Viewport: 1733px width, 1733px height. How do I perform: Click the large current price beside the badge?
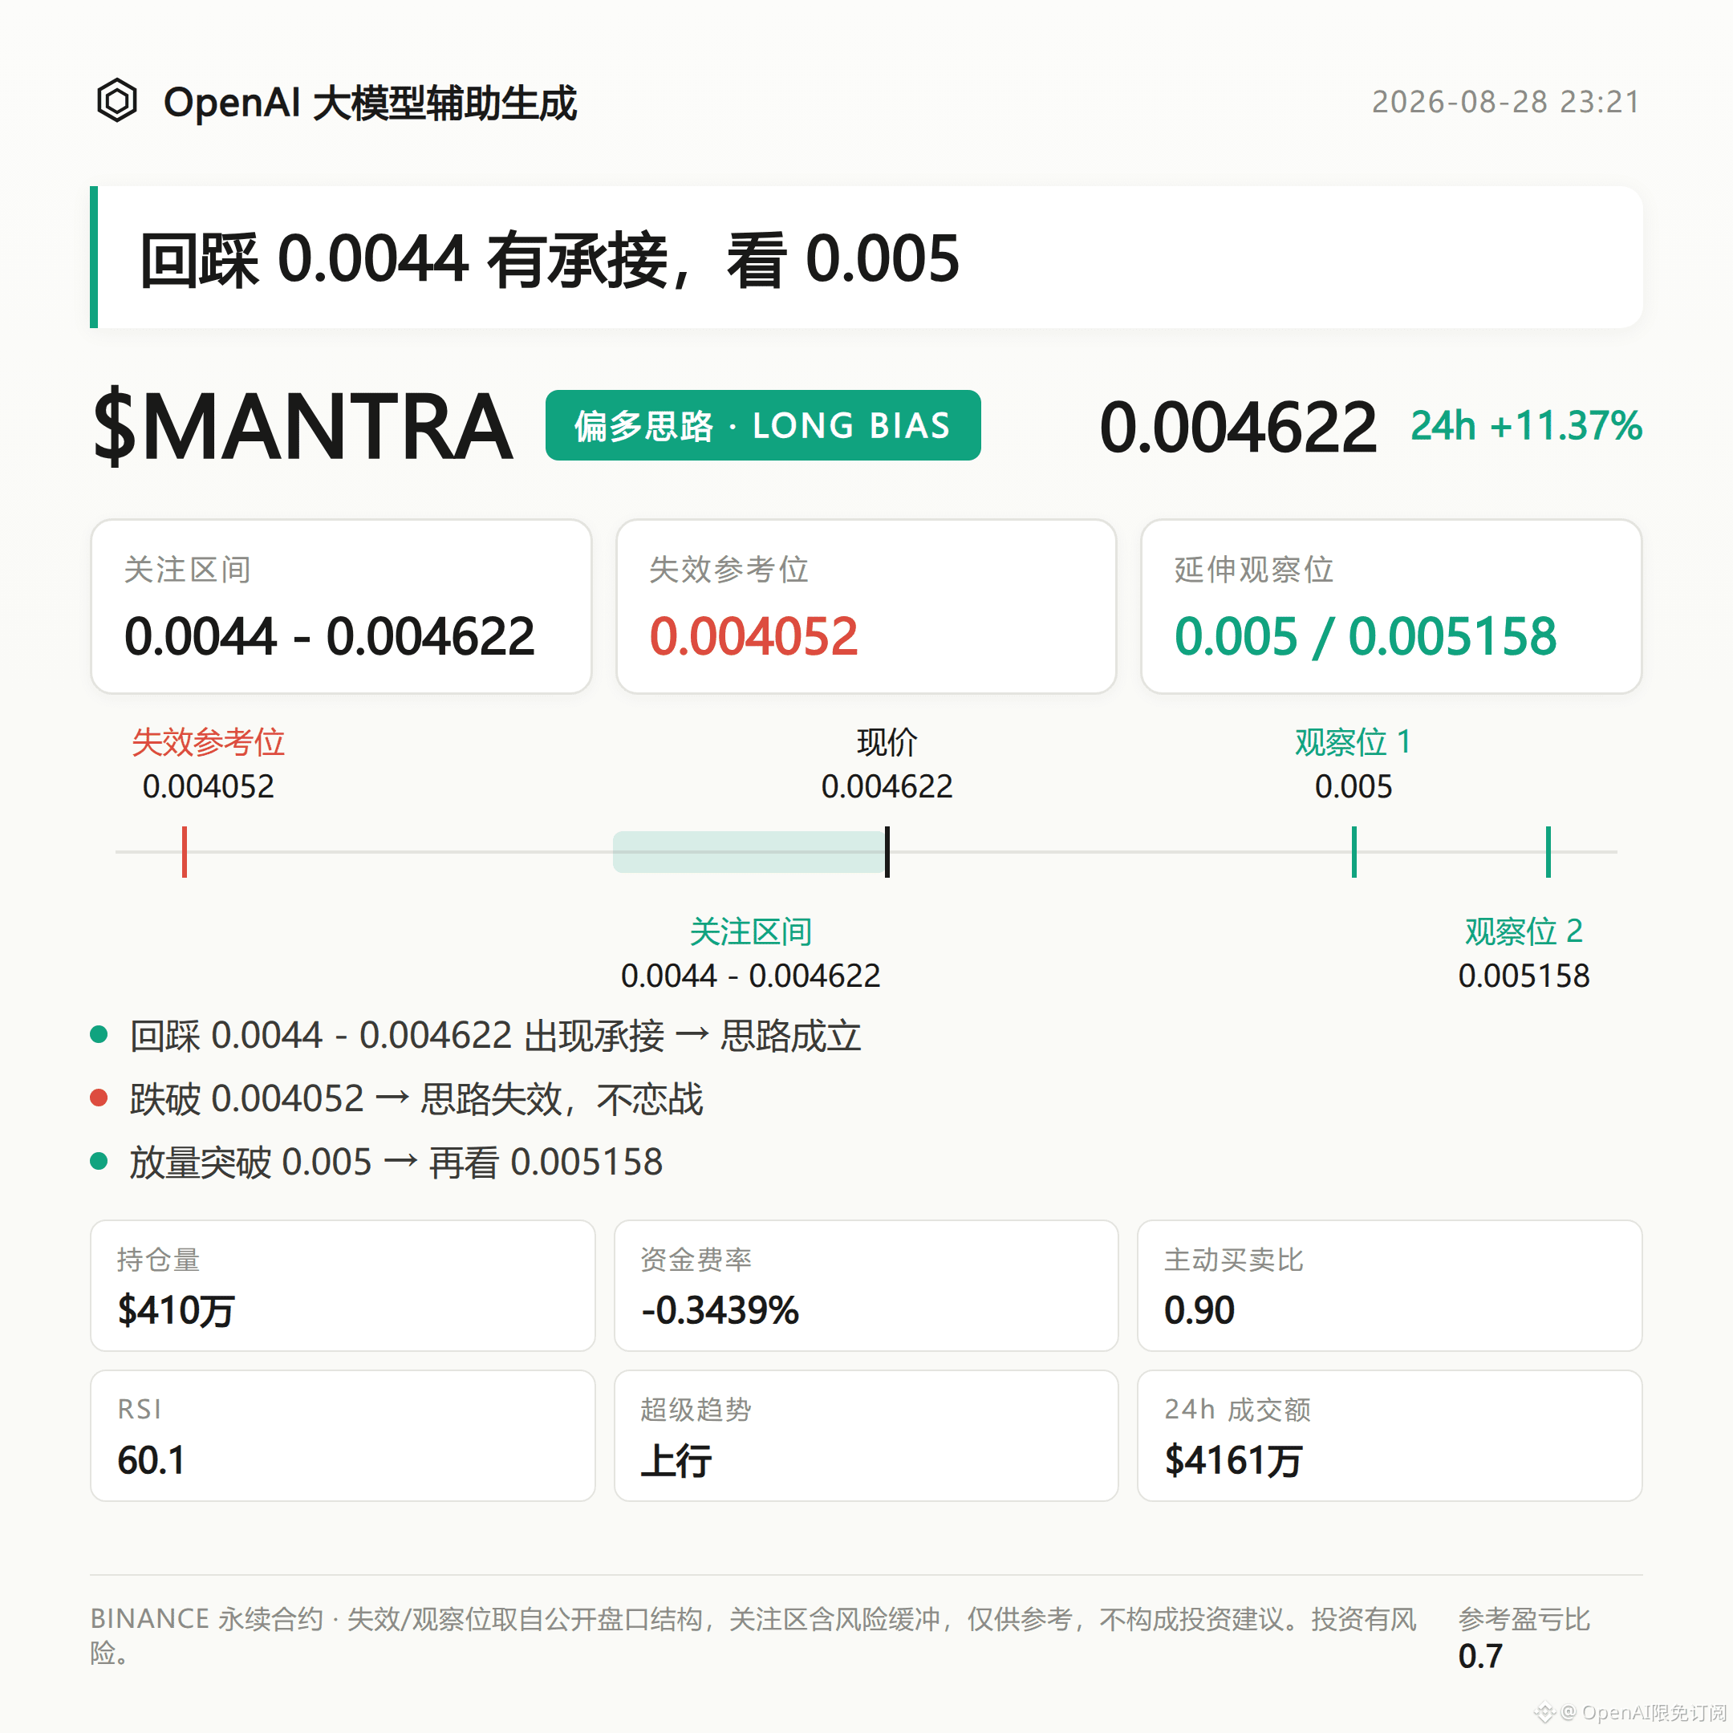[x=1238, y=427]
